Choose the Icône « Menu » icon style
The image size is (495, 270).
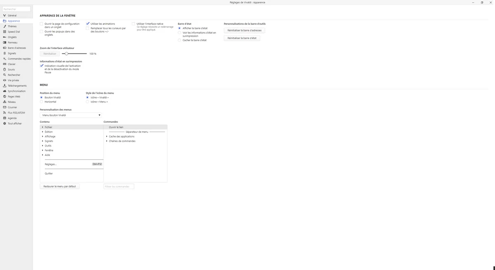pos(87,102)
